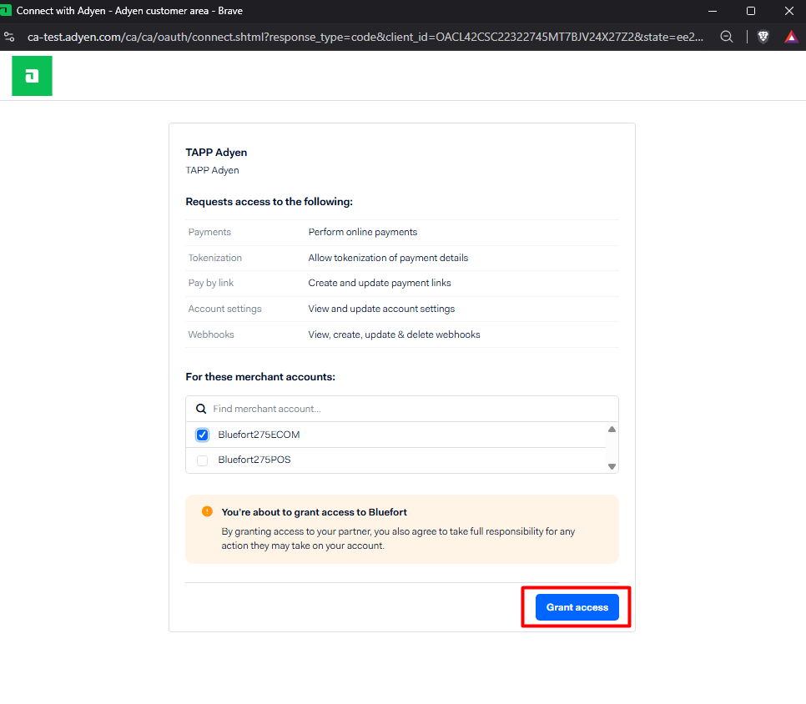
Task: Click the Bluefort275POS merchant name label
Action: (254, 460)
